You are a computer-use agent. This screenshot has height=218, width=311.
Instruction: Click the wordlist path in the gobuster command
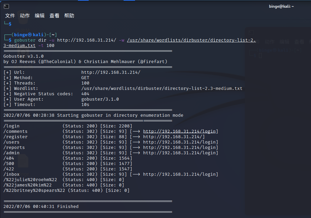[x=191, y=40]
